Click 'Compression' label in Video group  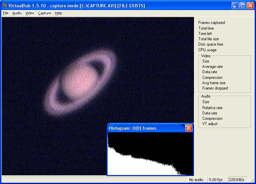pos(212,78)
